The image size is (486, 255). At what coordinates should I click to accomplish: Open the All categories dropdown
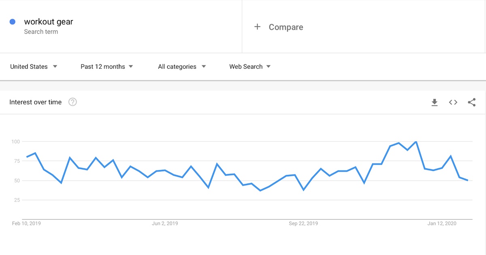click(x=182, y=66)
